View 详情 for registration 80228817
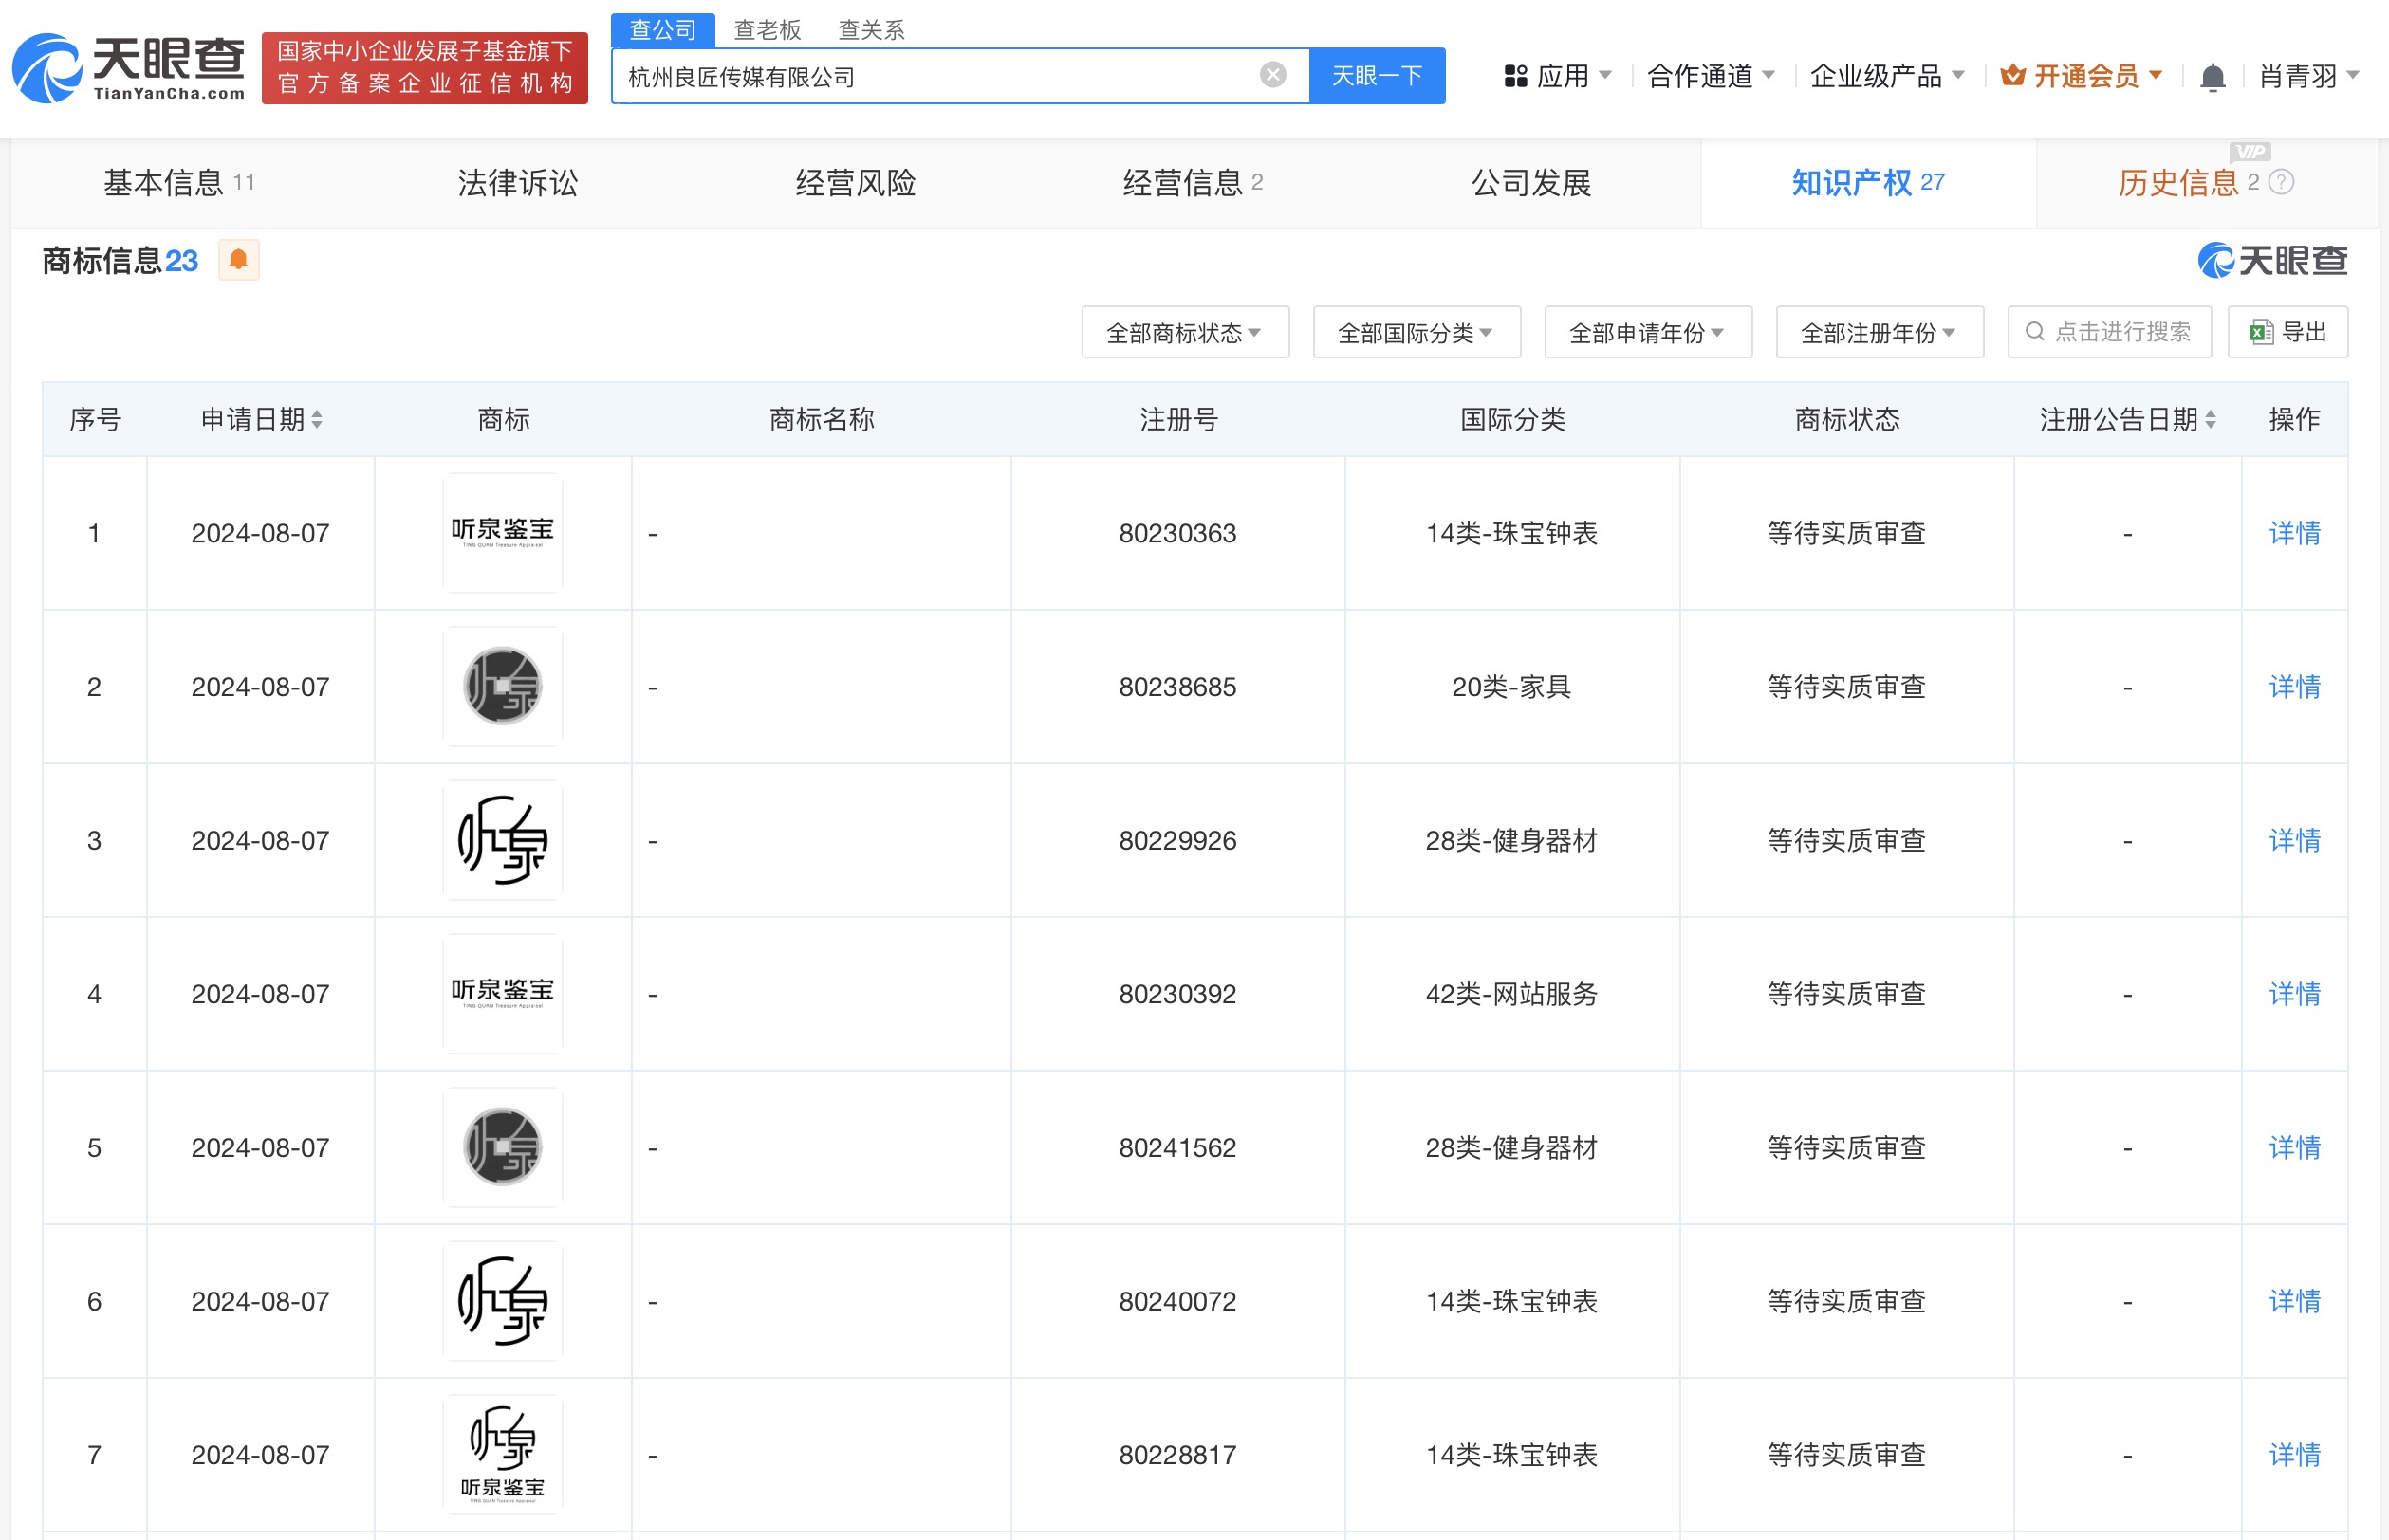This screenshot has height=1540, width=2389. tap(2294, 1455)
